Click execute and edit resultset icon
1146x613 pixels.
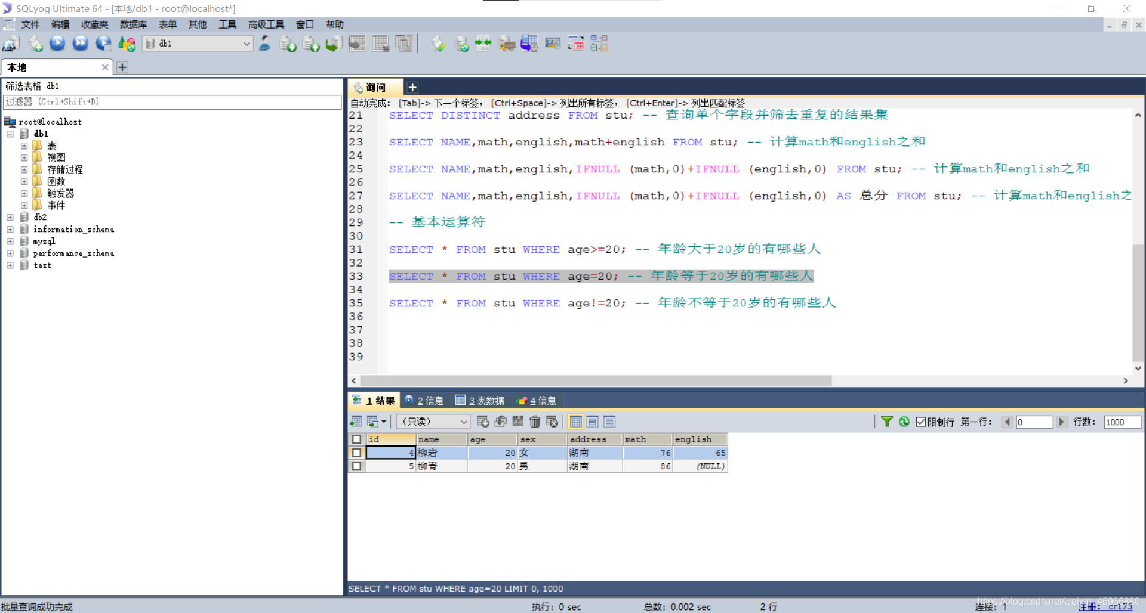point(104,44)
